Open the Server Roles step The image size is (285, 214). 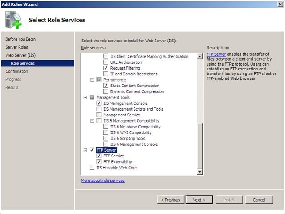pos(17,47)
